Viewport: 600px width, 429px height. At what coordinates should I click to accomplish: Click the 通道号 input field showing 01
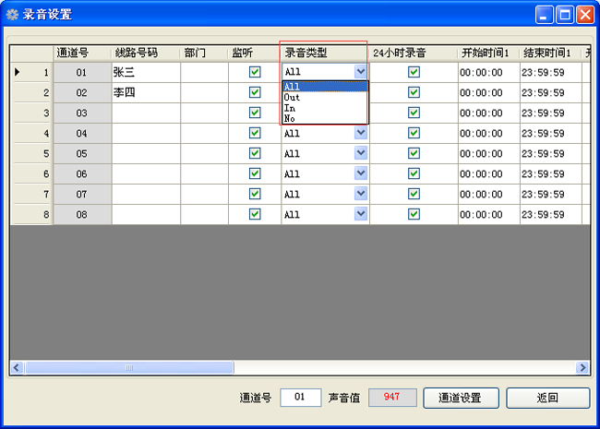[300, 398]
